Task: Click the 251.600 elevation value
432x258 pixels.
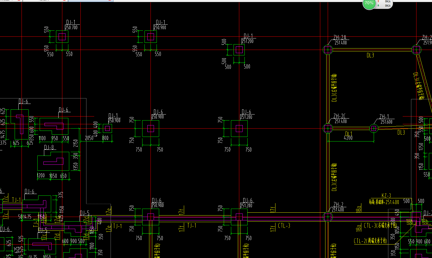Action: pos(386,122)
